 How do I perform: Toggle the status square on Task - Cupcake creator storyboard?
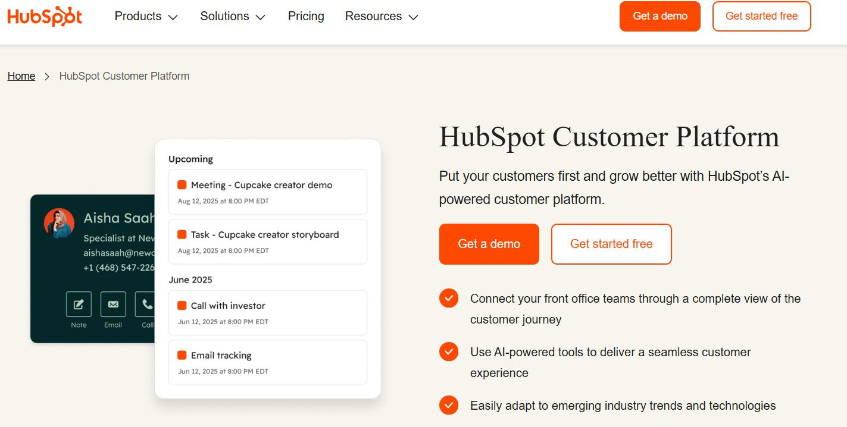coord(182,234)
